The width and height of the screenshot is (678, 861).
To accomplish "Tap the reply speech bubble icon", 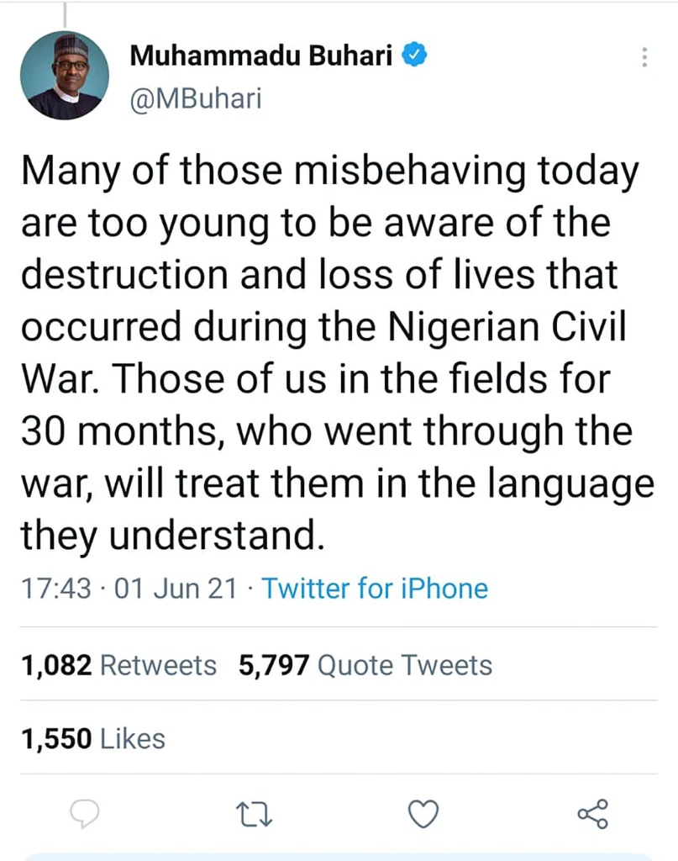I will point(85,813).
